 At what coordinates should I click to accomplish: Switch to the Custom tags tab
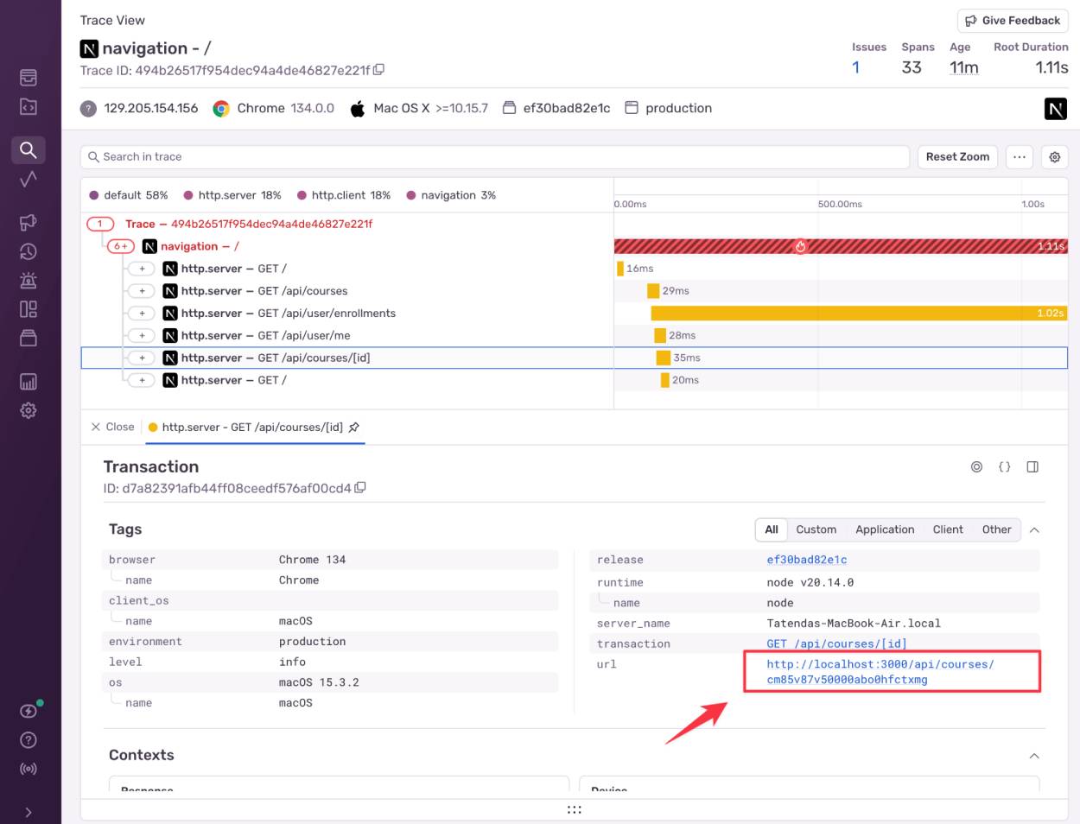tap(816, 529)
